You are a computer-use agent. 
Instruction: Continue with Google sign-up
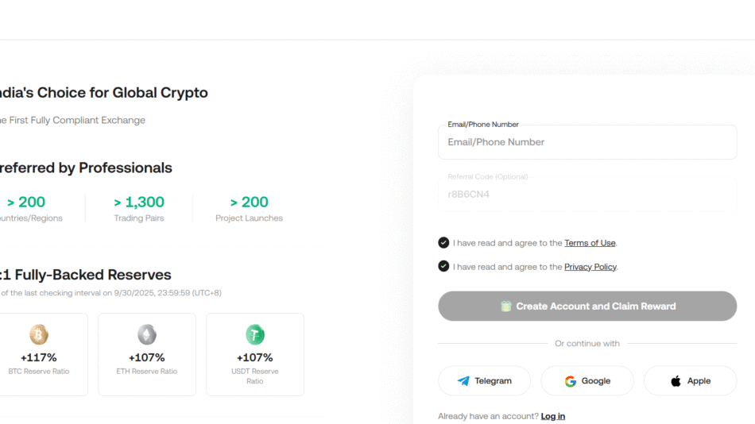click(587, 381)
